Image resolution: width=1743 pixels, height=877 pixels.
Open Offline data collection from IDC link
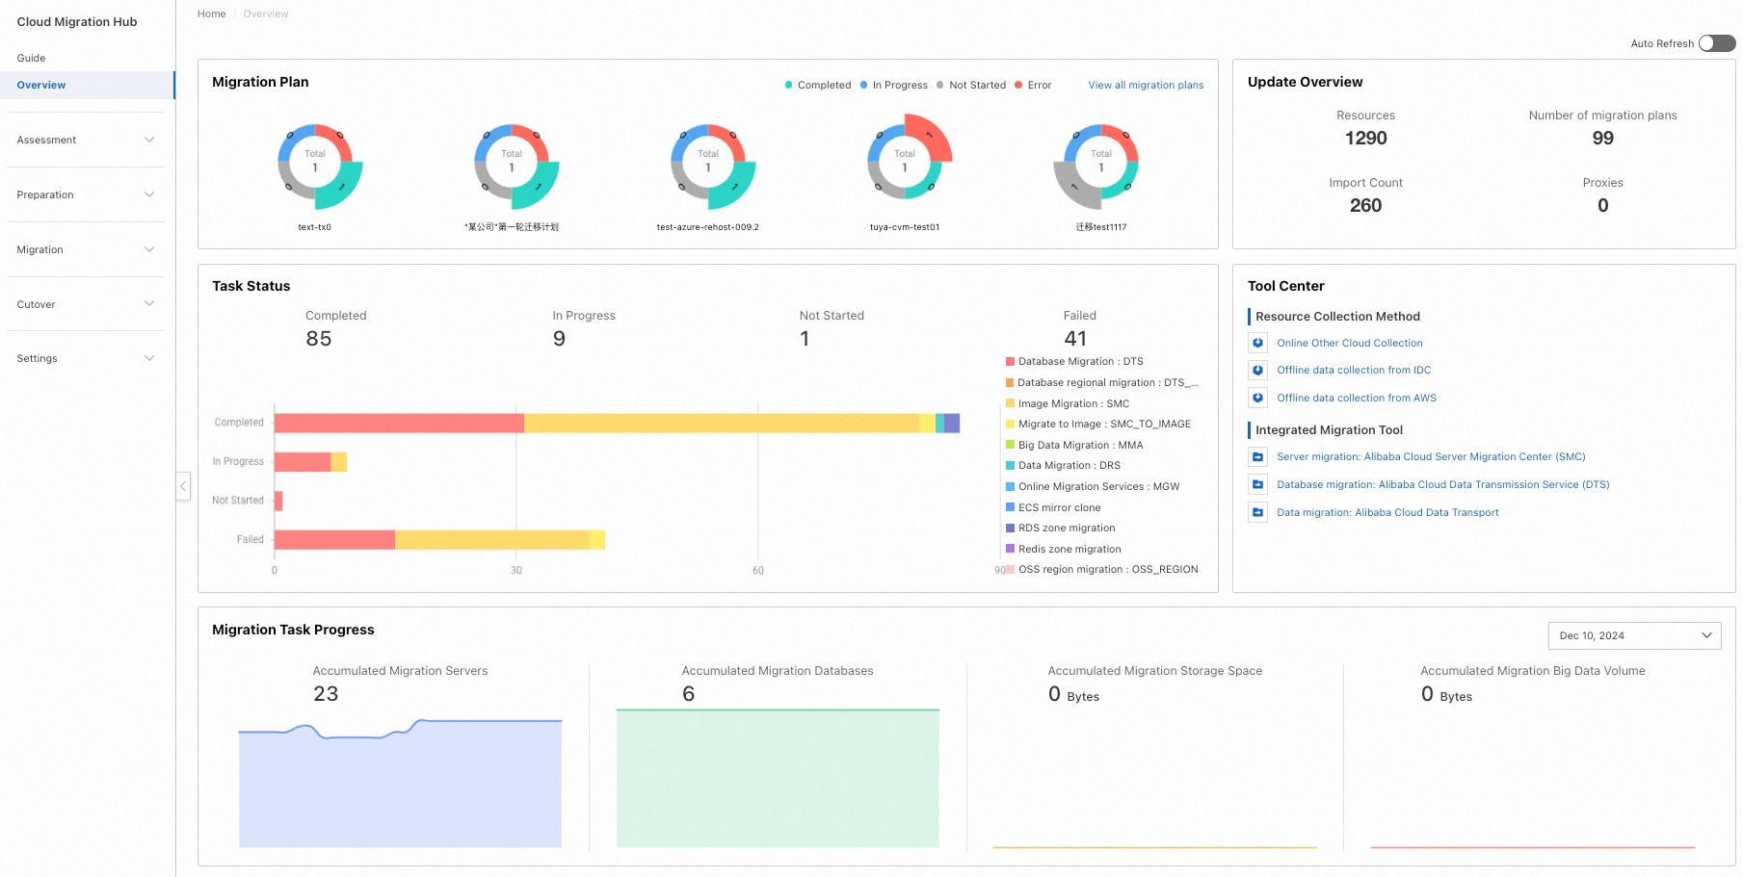pyautogui.click(x=1354, y=370)
